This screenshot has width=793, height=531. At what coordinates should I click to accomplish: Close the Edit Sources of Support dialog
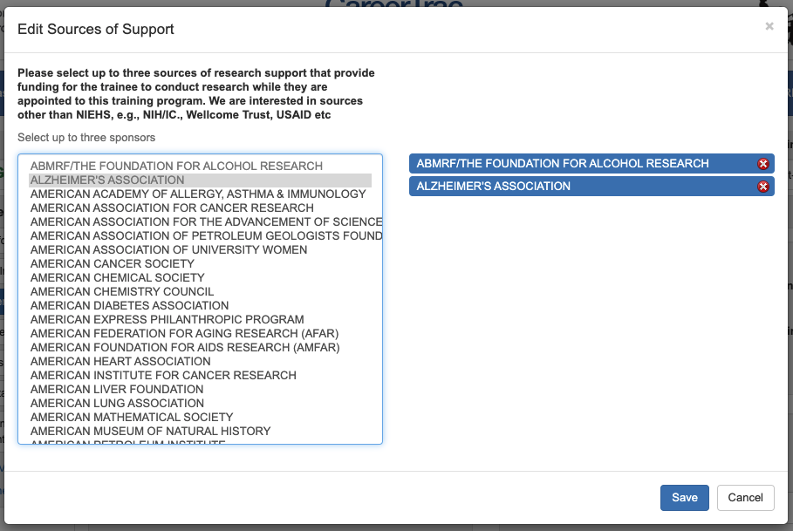[769, 26]
